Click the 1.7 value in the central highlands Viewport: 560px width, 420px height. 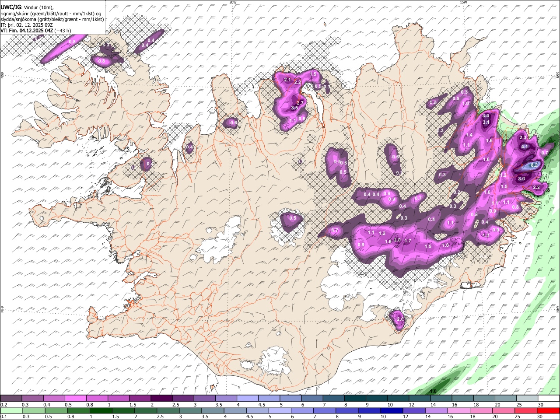tap(408, 241)
